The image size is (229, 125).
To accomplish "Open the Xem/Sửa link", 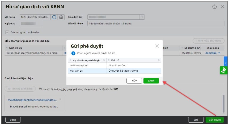I will [211, 53].
